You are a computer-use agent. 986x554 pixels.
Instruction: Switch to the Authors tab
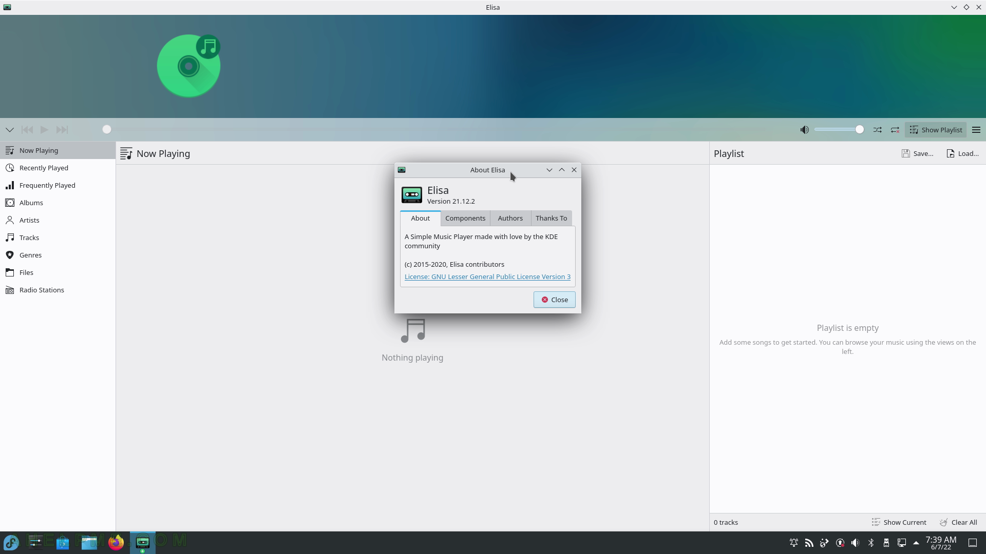[510, 218]
